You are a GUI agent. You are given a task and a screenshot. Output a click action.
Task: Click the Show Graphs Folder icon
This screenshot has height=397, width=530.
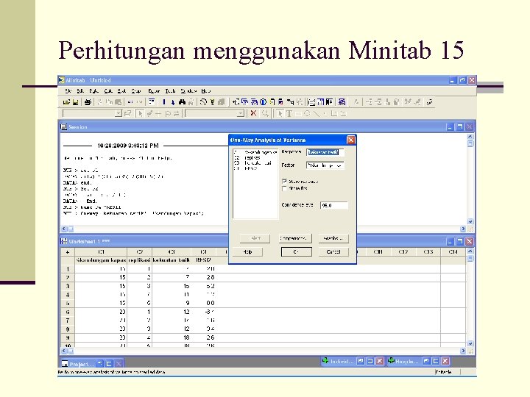(x=254, y=102)
